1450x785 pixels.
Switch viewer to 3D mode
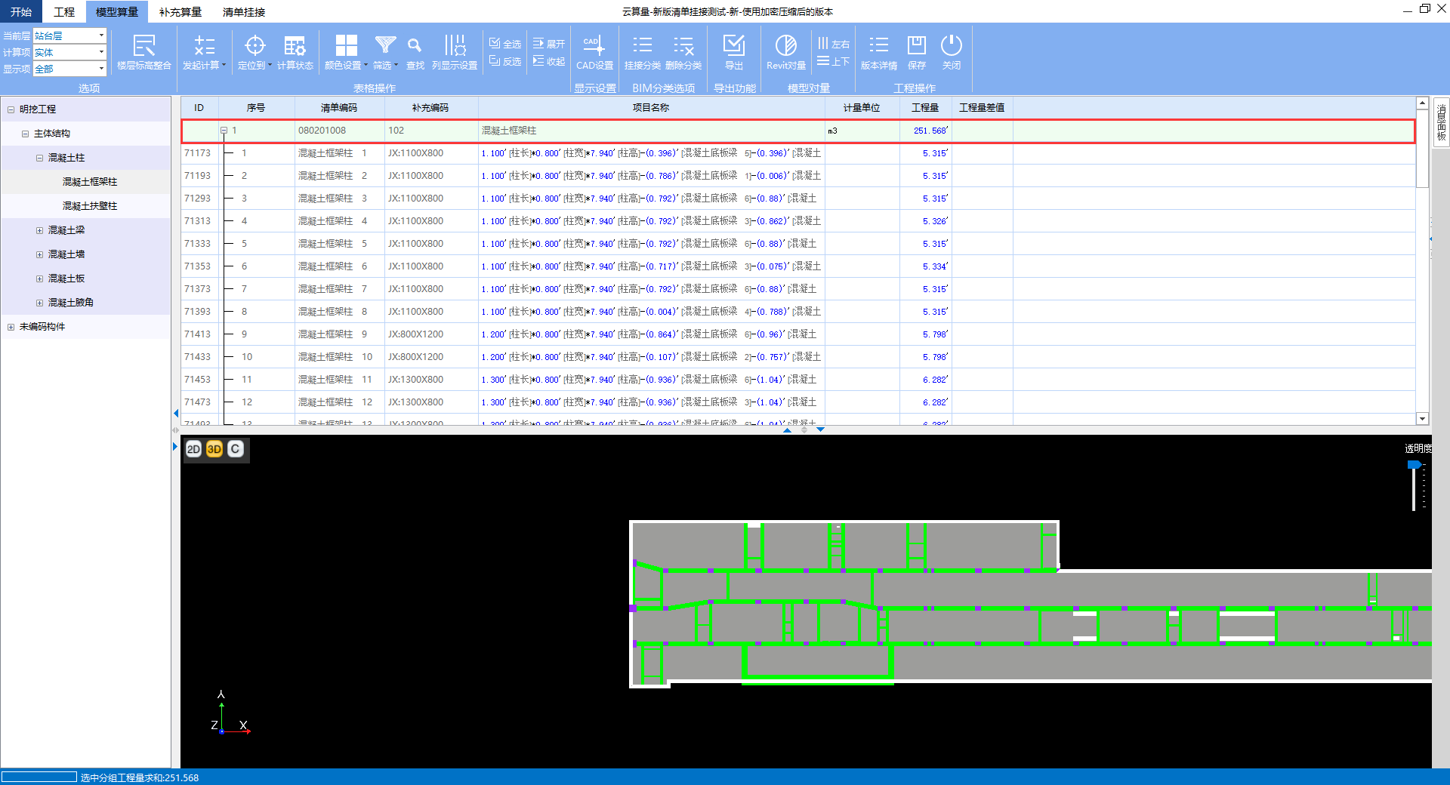[x=214, y=449]
